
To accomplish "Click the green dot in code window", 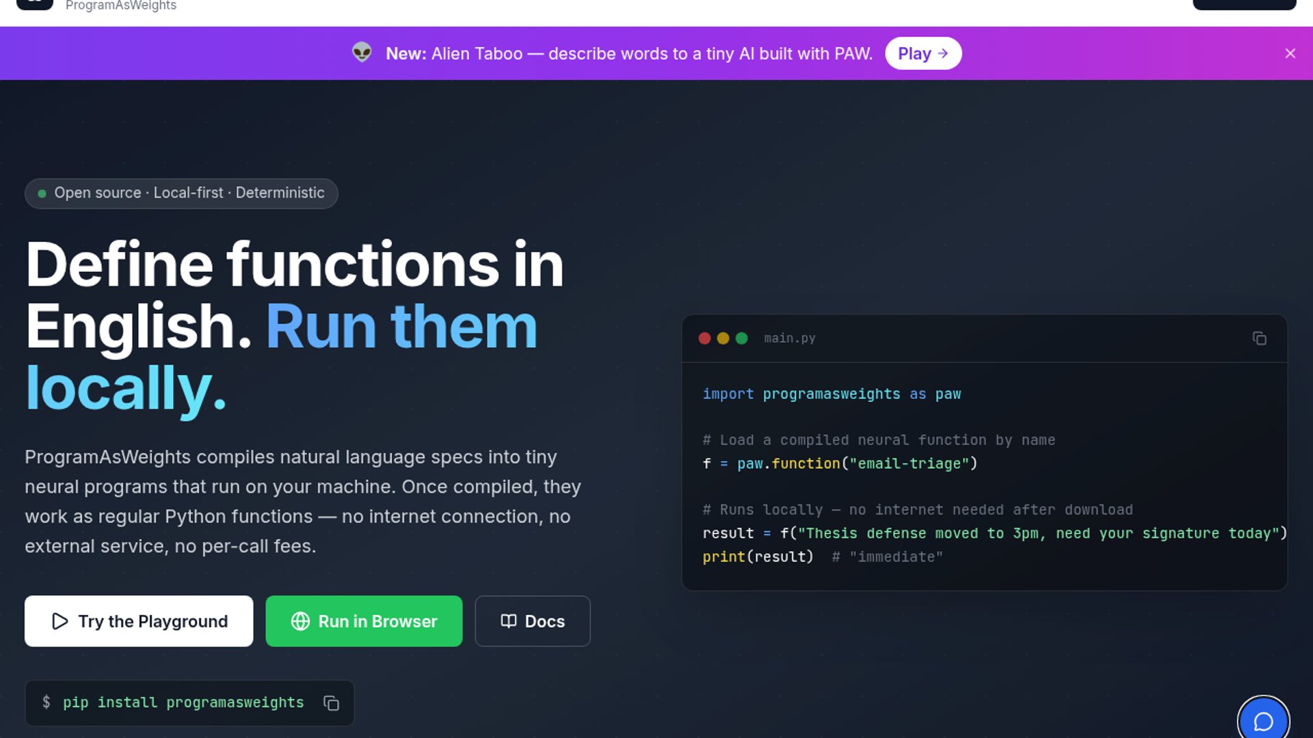I will (x=741, y=338).
